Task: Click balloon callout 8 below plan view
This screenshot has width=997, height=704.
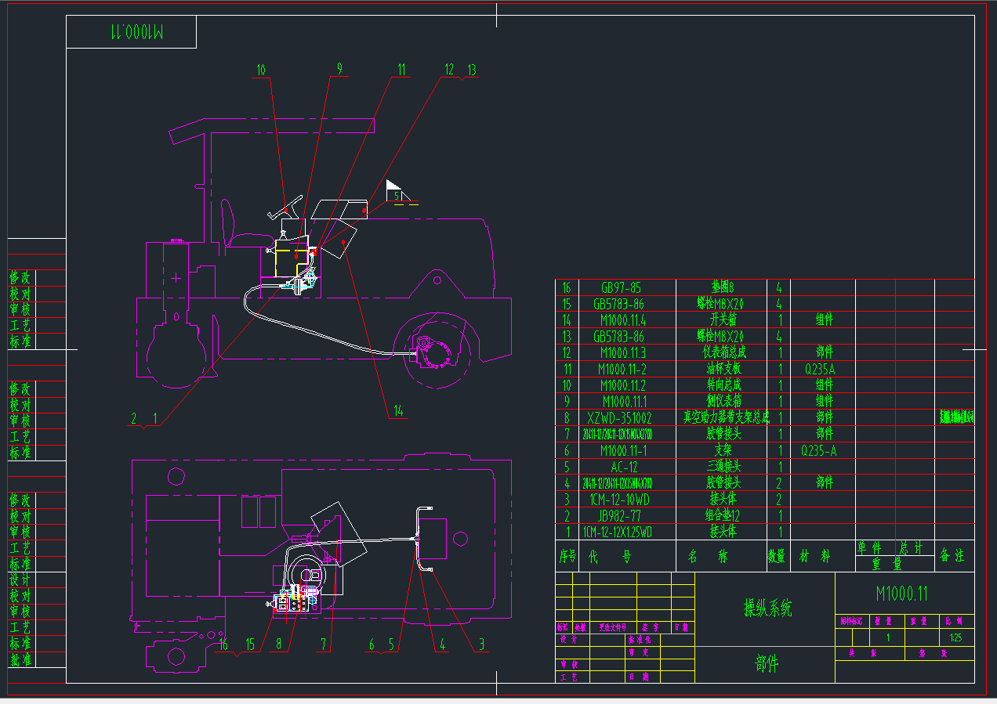Action: click(x=277, y=644)
